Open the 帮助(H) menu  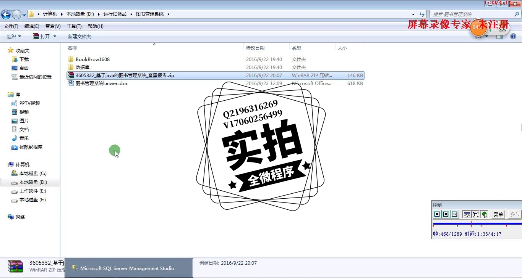[x=96, y=26]
